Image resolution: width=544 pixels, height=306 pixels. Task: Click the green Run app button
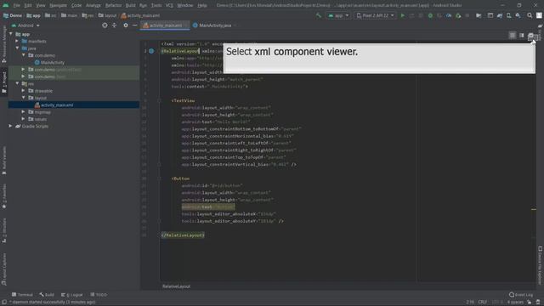click(x=402, y=15)
